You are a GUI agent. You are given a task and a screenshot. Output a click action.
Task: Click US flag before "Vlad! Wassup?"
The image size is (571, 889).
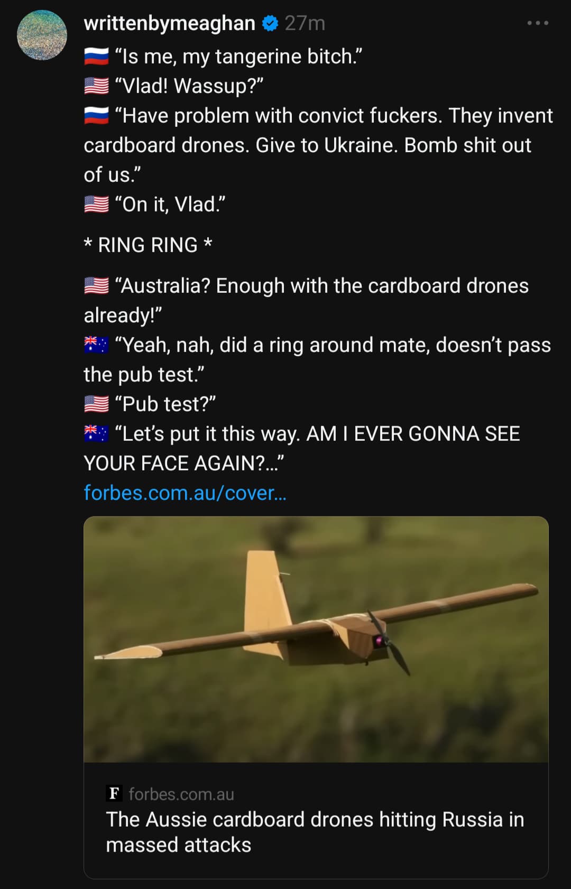(x=96, y=86)
